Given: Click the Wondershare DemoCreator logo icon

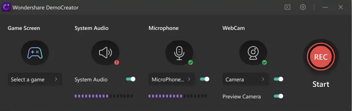Looking at the screenshot, I should (x=6, y=7).
